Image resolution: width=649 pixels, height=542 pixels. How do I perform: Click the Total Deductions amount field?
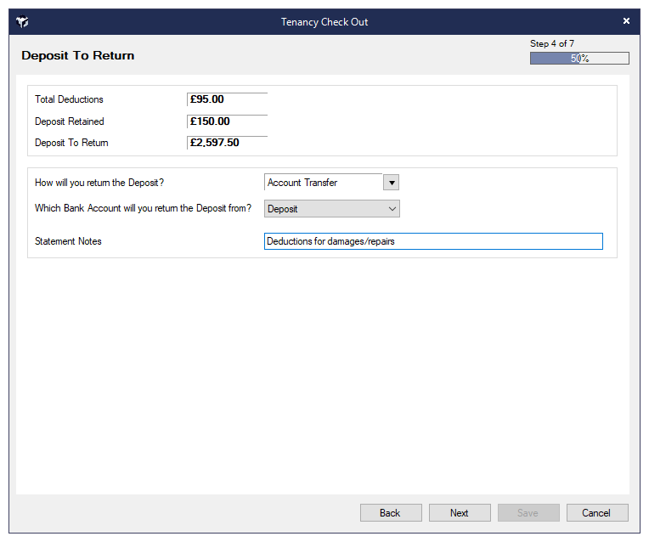227,99
